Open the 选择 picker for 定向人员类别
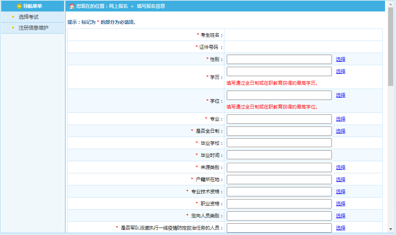Viewport: 396px width, 235px height. [x=340, y=215]
